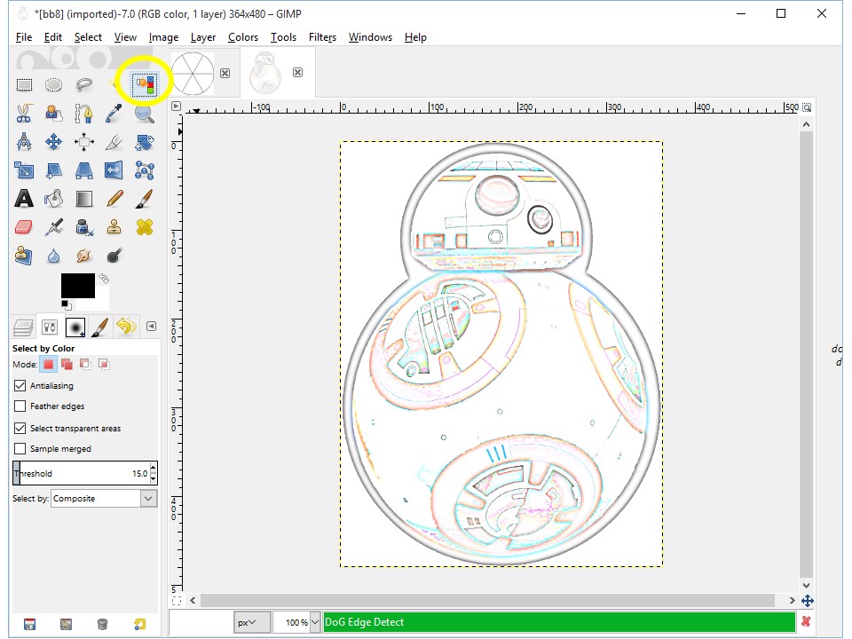Open the zoom percentage dropdown arrow

point(315,622)
